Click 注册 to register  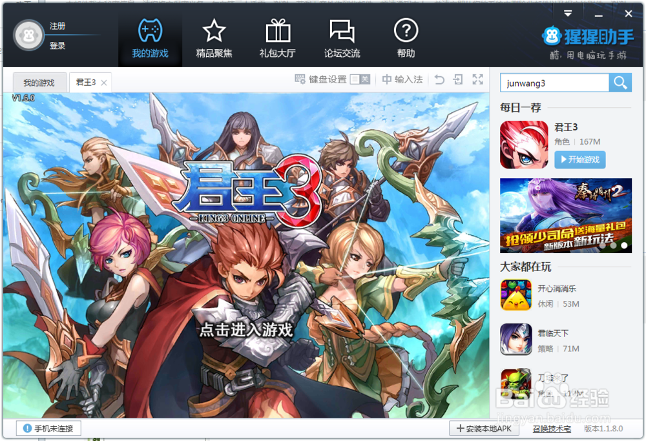pyautogui.click(x=57, y=26)
